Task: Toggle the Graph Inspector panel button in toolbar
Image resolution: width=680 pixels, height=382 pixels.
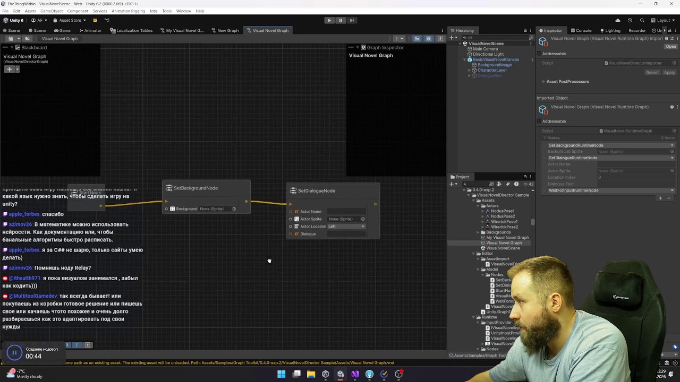Action: click(x=429, y=39)
